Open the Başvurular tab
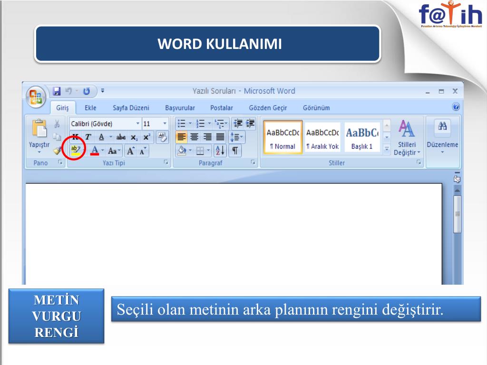 180,108
